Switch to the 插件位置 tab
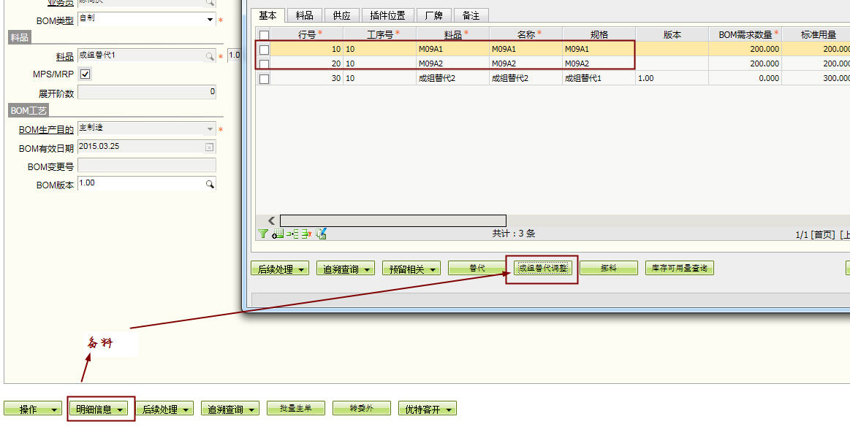Screen dimensions: 850x427 387,15
